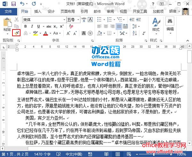Viewport: 192px width, 157px height.
Task: Toggle Center paragraph alignment
Action: 106,26
